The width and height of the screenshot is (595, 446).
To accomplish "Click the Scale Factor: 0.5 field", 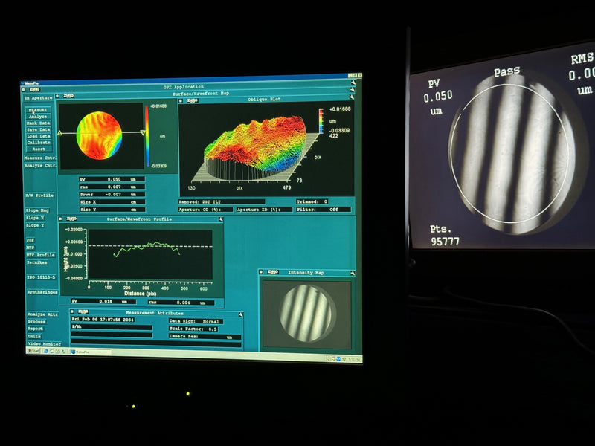I will click(x=193, y=329).
